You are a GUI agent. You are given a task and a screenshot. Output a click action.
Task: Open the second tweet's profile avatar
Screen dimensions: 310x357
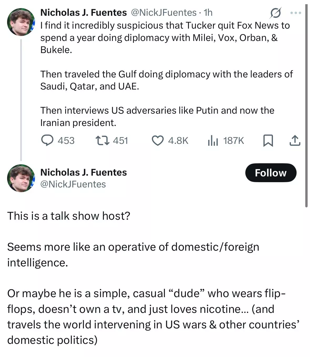pyautogui.click(x=21, y=178)
